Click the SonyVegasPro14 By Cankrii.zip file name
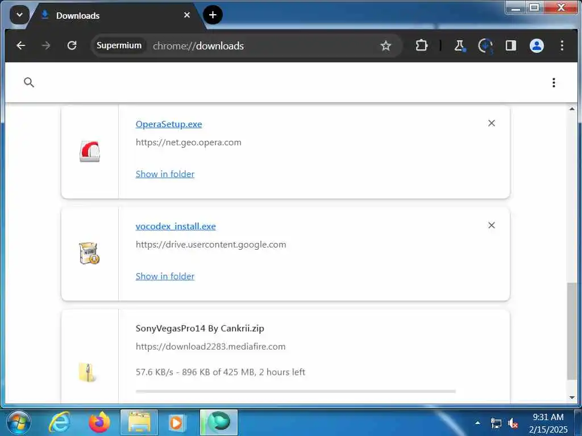This screenshot has width=582, height=436. [199, 329]
